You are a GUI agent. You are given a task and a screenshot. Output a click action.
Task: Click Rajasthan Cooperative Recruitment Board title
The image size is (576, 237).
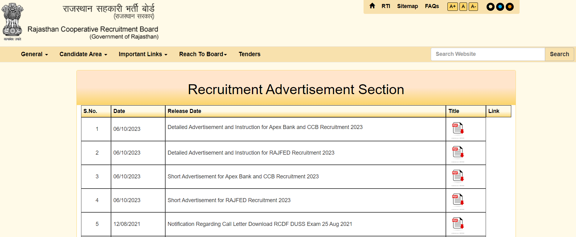pos(93,29)
